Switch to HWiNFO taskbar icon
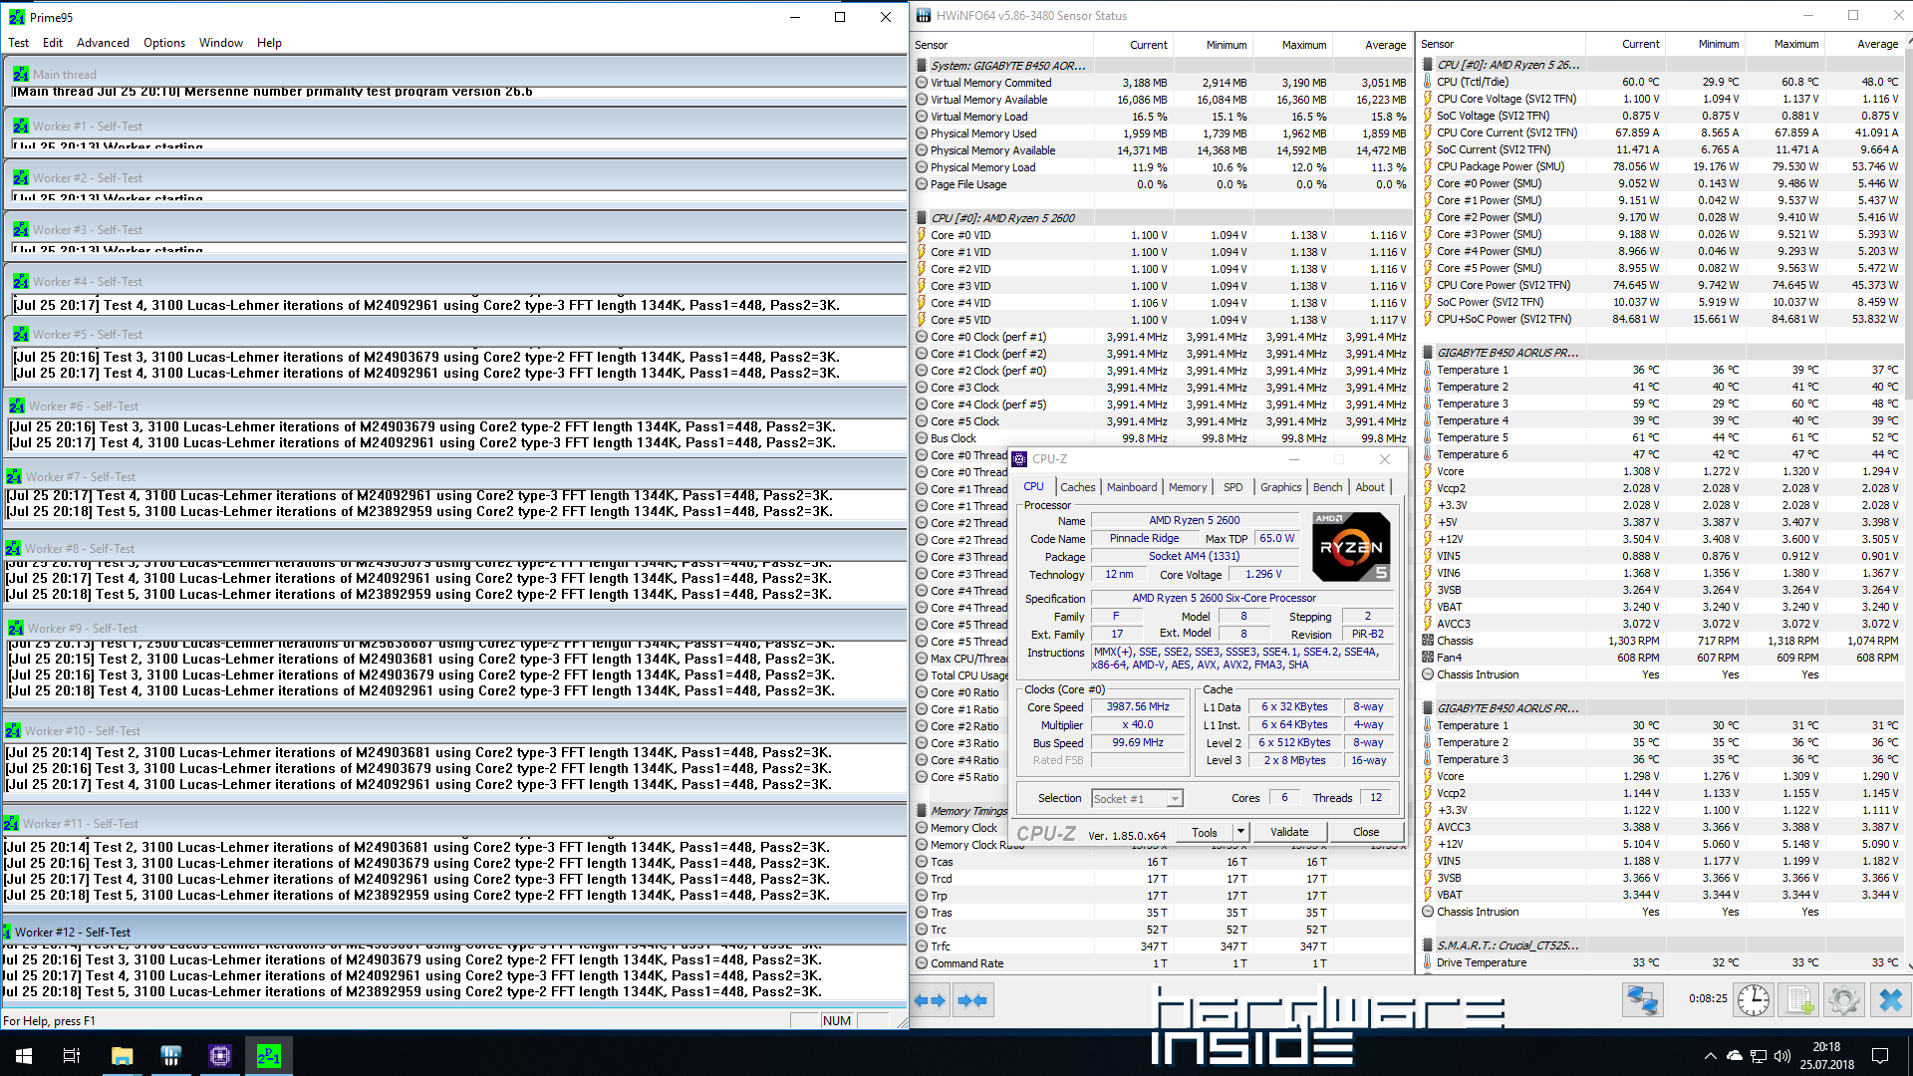 [x=171, y=1055]
